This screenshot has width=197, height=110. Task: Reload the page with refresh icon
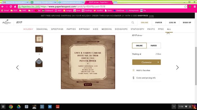pos(11,7)
